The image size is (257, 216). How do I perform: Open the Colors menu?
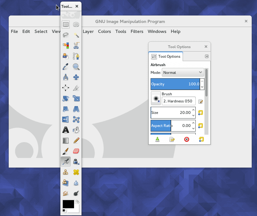coord(105,31)
